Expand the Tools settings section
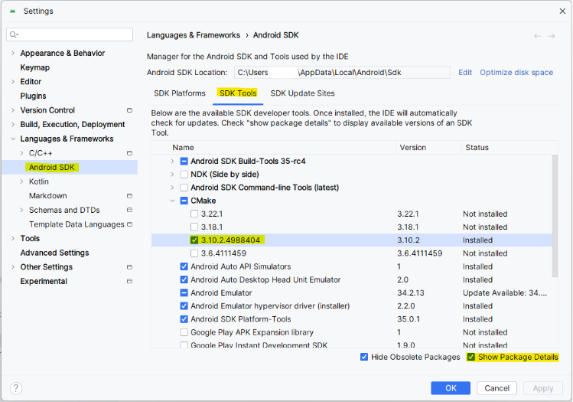Image resolution: width=573 pixels, height=402 pixels. point(13,238)
